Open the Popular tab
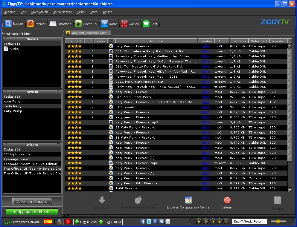This screenshot has height=227, width=297. pos(36,24)
